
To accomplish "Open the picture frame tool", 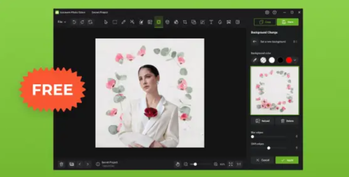I will coord(229,22).
